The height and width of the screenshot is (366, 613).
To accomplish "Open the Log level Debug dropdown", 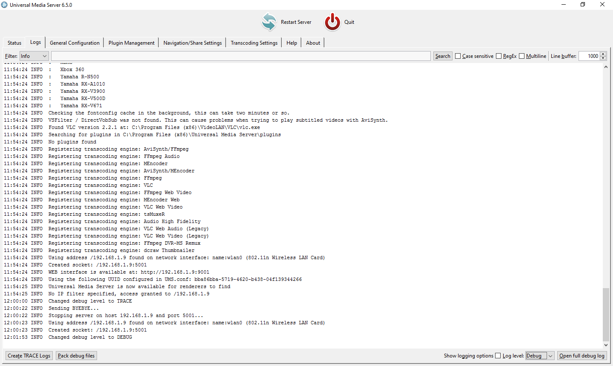I will pos(540,356).
